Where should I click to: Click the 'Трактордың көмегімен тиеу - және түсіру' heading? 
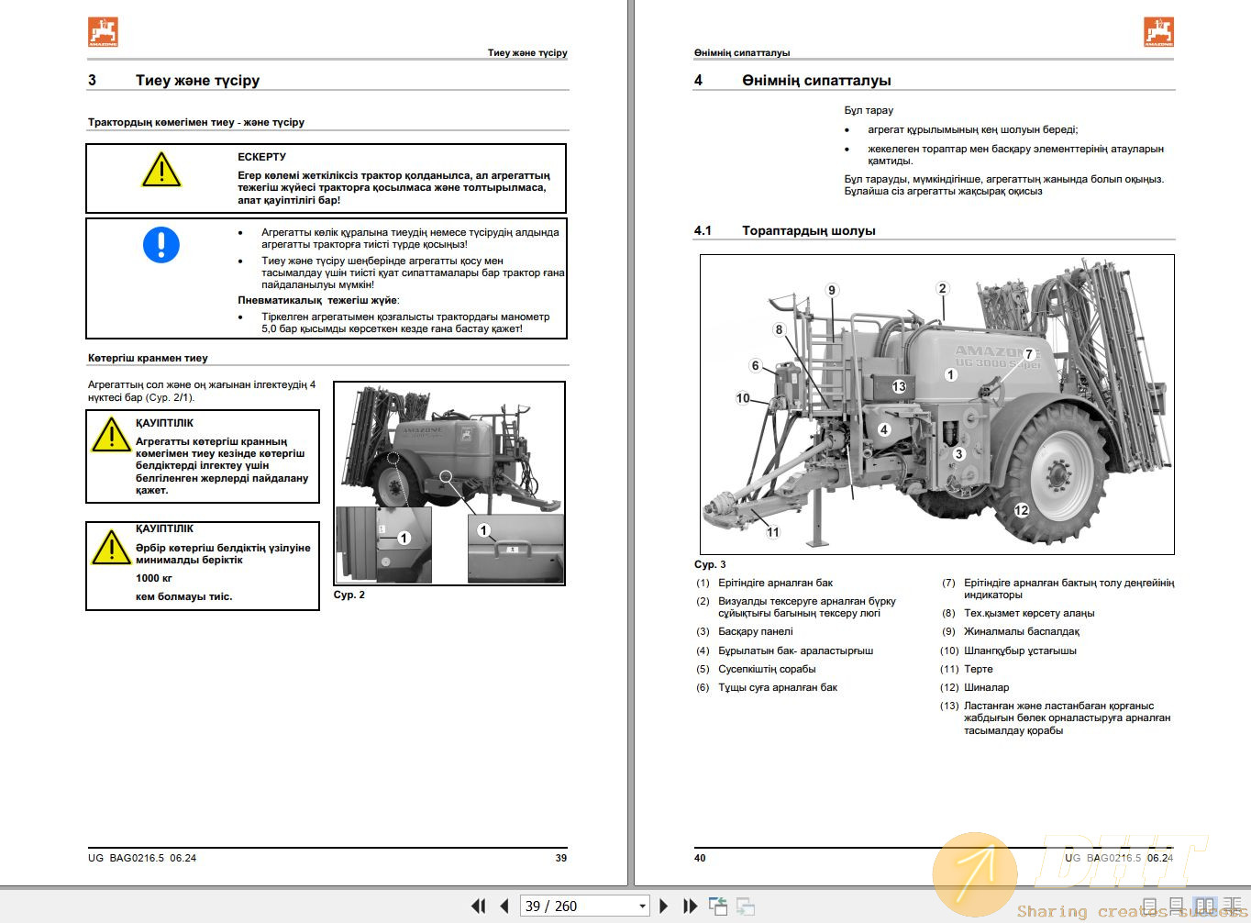point(196,122)
